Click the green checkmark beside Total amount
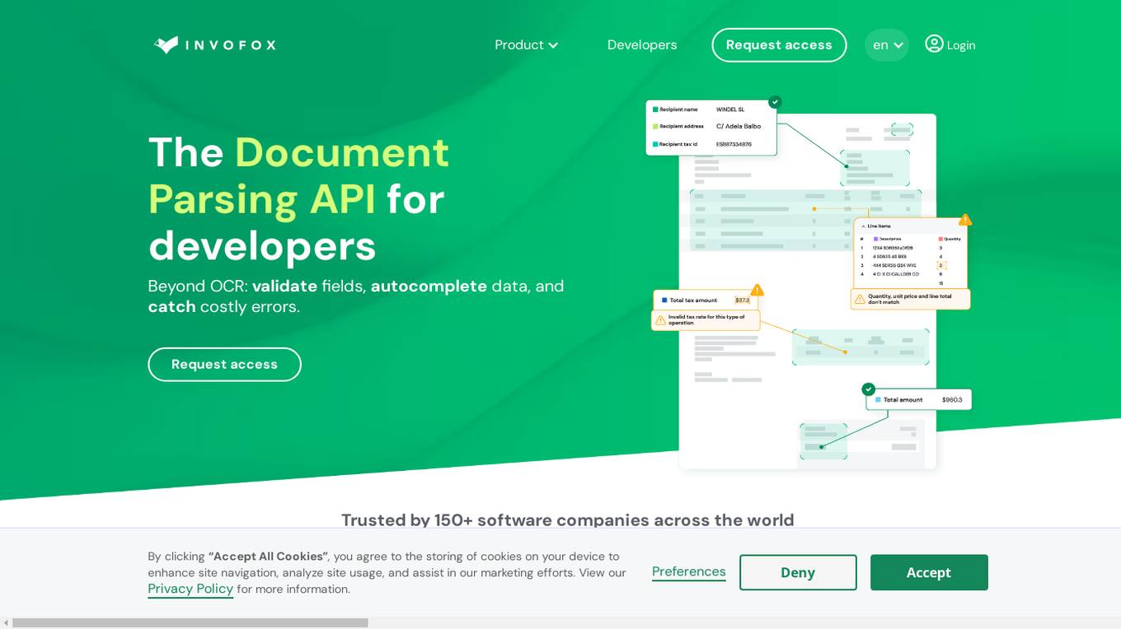This screenshot has height=629, width=1121. [868, 389]
